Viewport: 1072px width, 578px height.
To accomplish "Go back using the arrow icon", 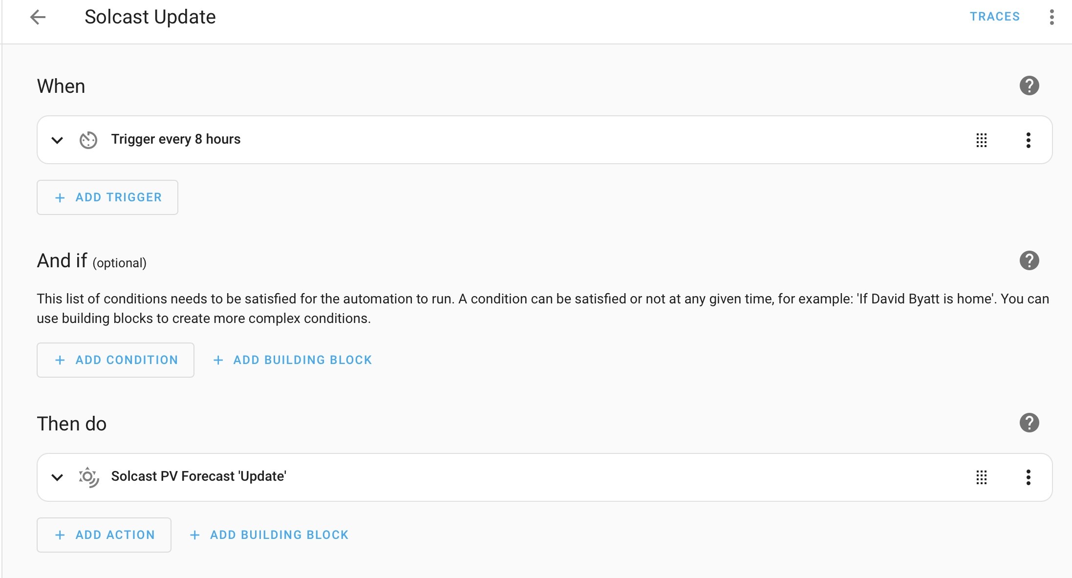I will click(x=38, y=17).
